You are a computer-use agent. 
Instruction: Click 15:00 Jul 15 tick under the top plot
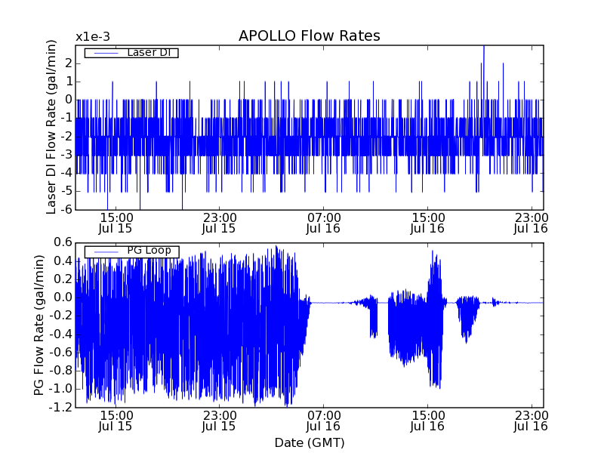116,222
